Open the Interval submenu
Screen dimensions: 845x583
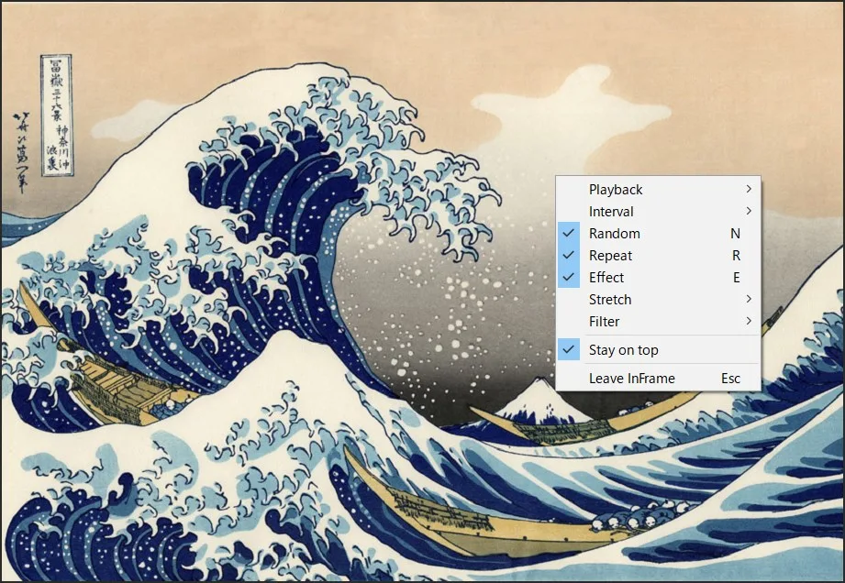658,212
